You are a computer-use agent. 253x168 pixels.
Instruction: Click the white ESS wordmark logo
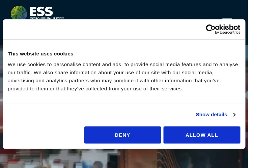[41, 11]
